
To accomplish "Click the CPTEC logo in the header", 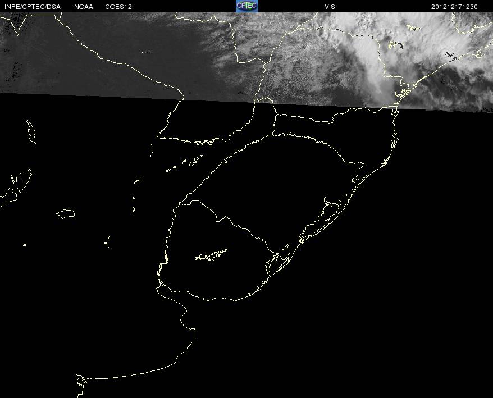I will point(247,6).
